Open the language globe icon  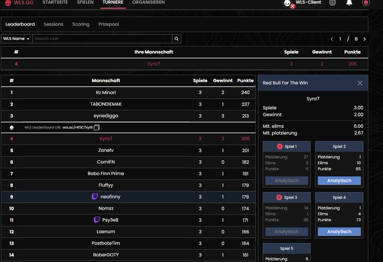coord(332,2)
